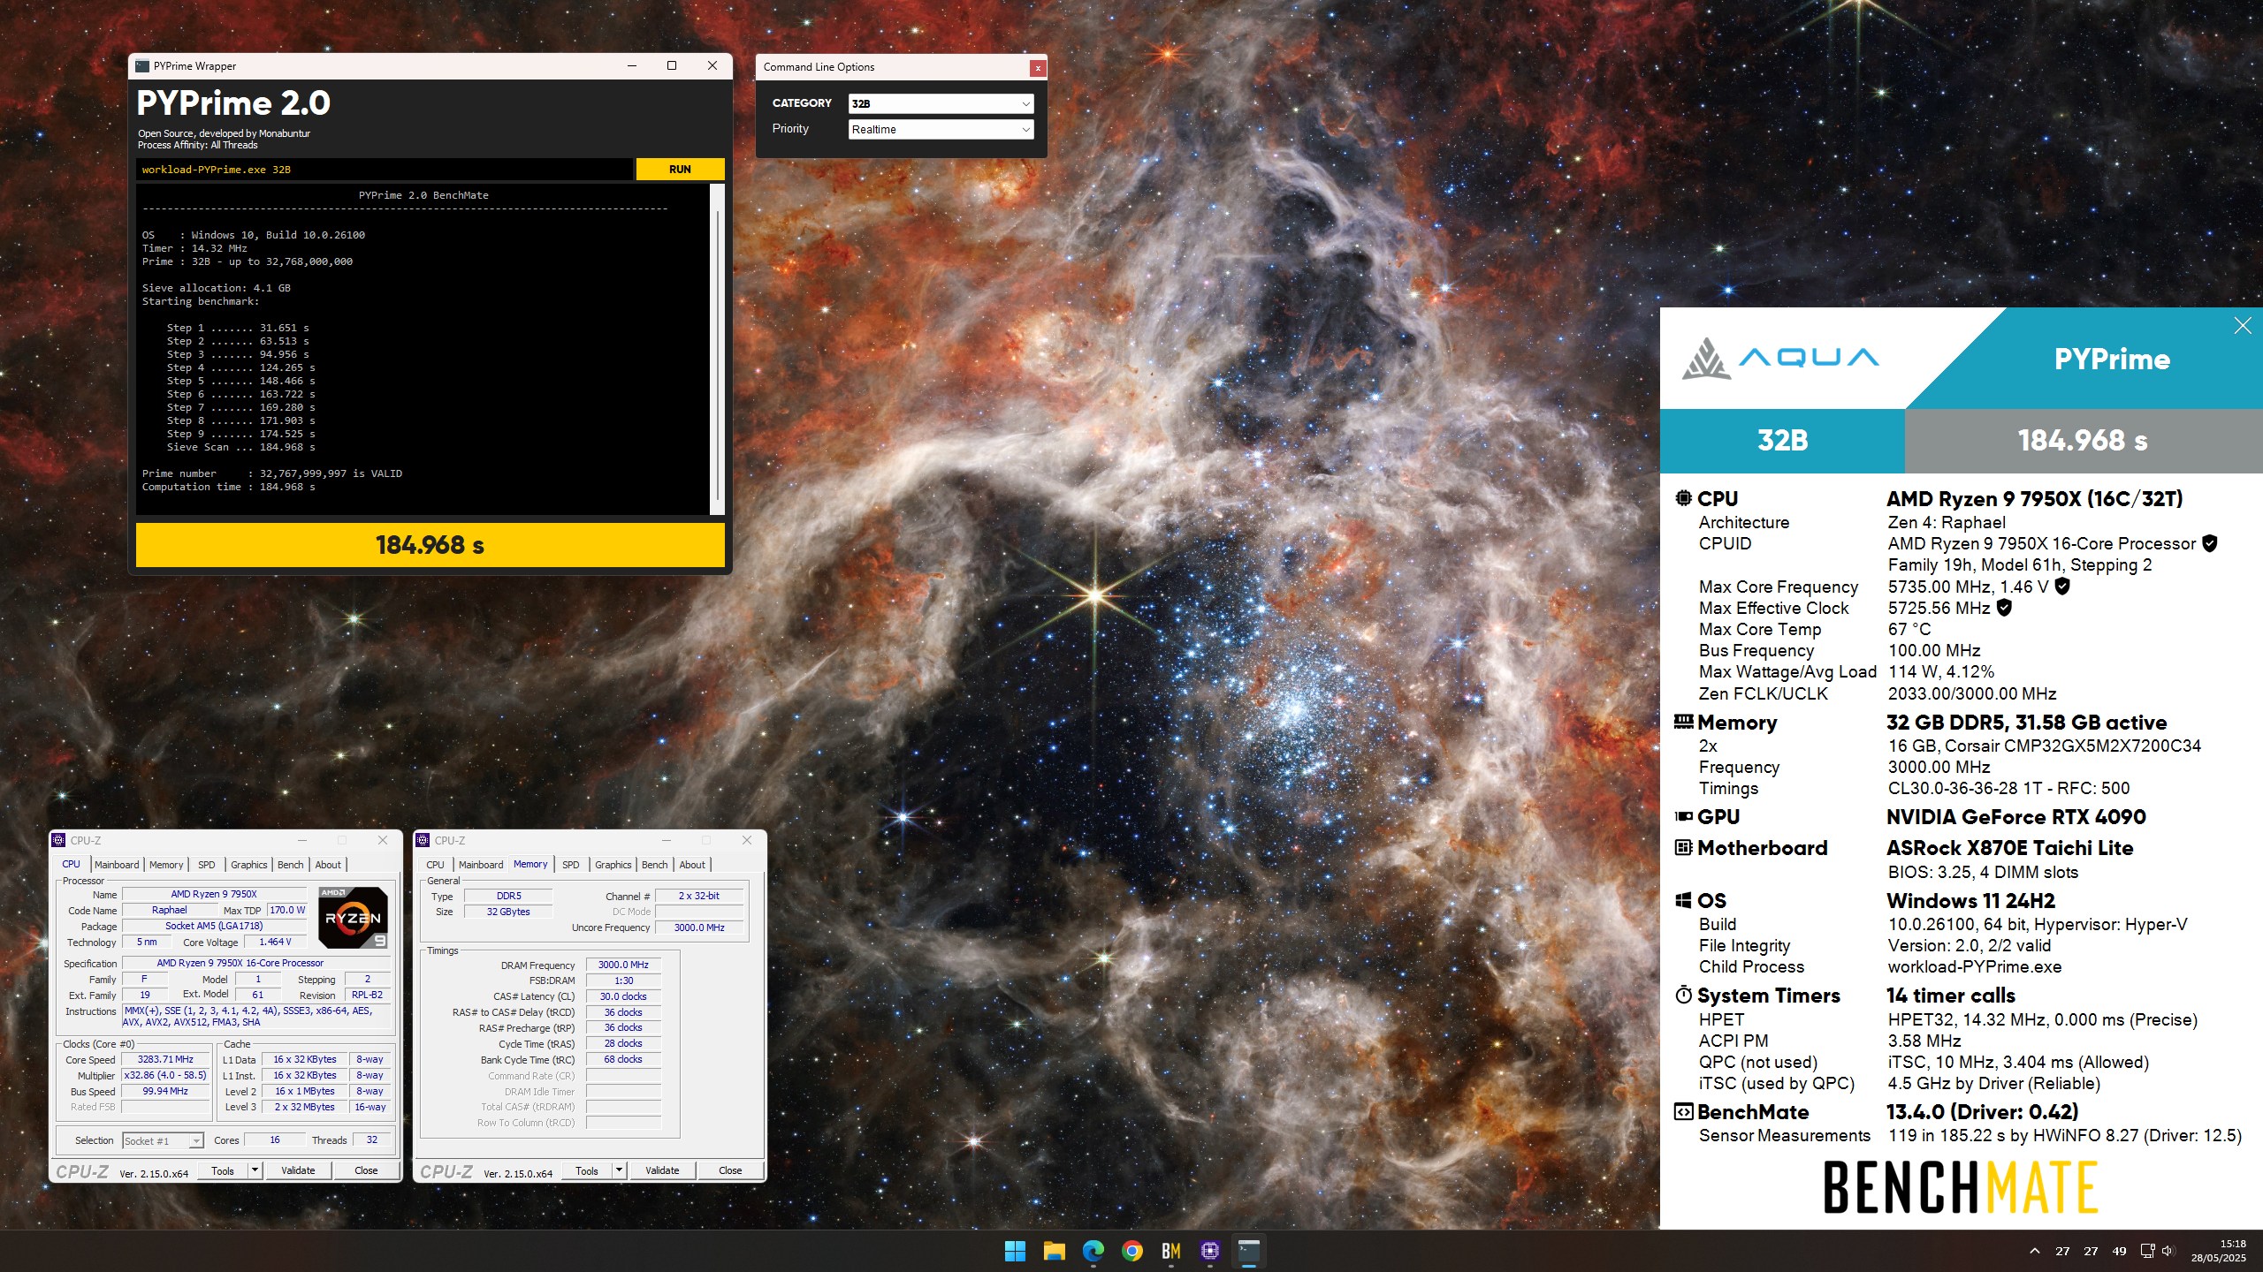Click Validate in right CPU-Z window
Image resolution: width=2263 pixels, height=1272 pixels.
(662, 1170)
